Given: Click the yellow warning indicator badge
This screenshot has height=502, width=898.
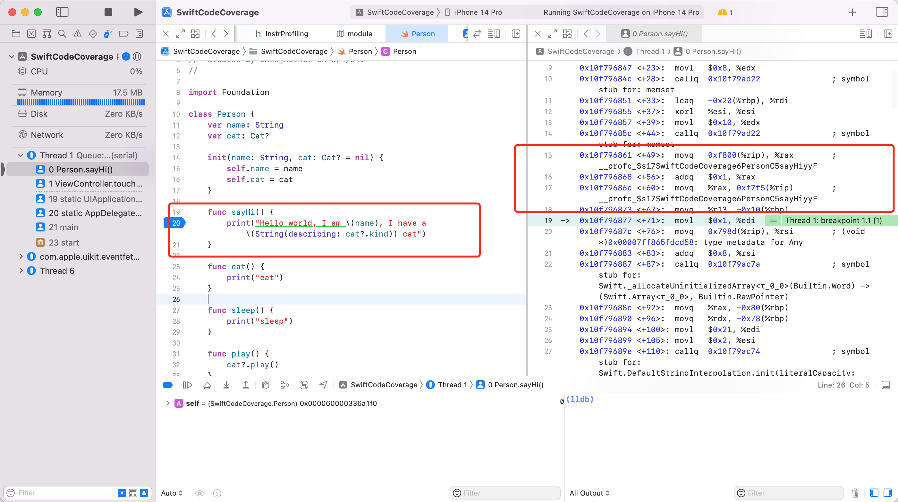Looking at the screenshot, I should click(x=725, y=12).
